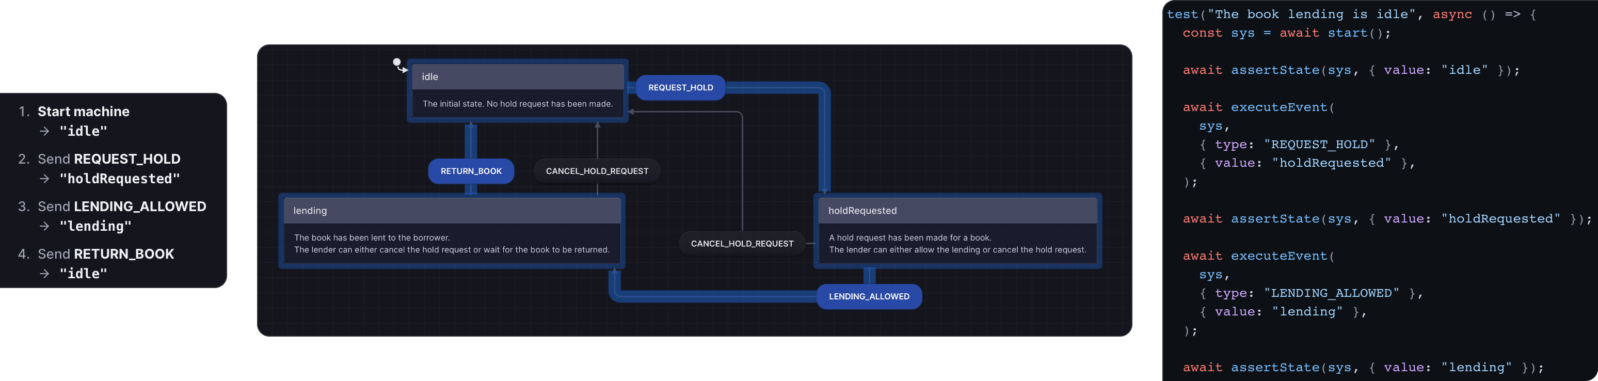Select step 1 'Start machine' in the path list
This screenshot has width=1598, height=381.
(x=83, y=112)
